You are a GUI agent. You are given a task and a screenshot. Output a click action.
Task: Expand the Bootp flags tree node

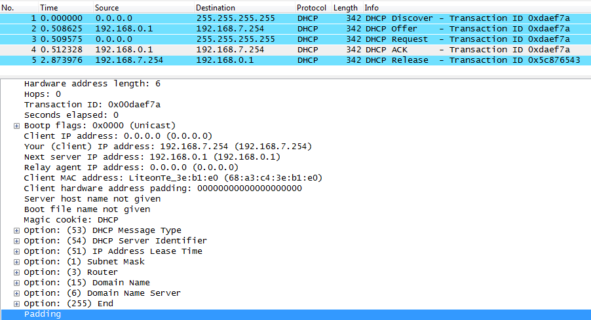[16, 126]
